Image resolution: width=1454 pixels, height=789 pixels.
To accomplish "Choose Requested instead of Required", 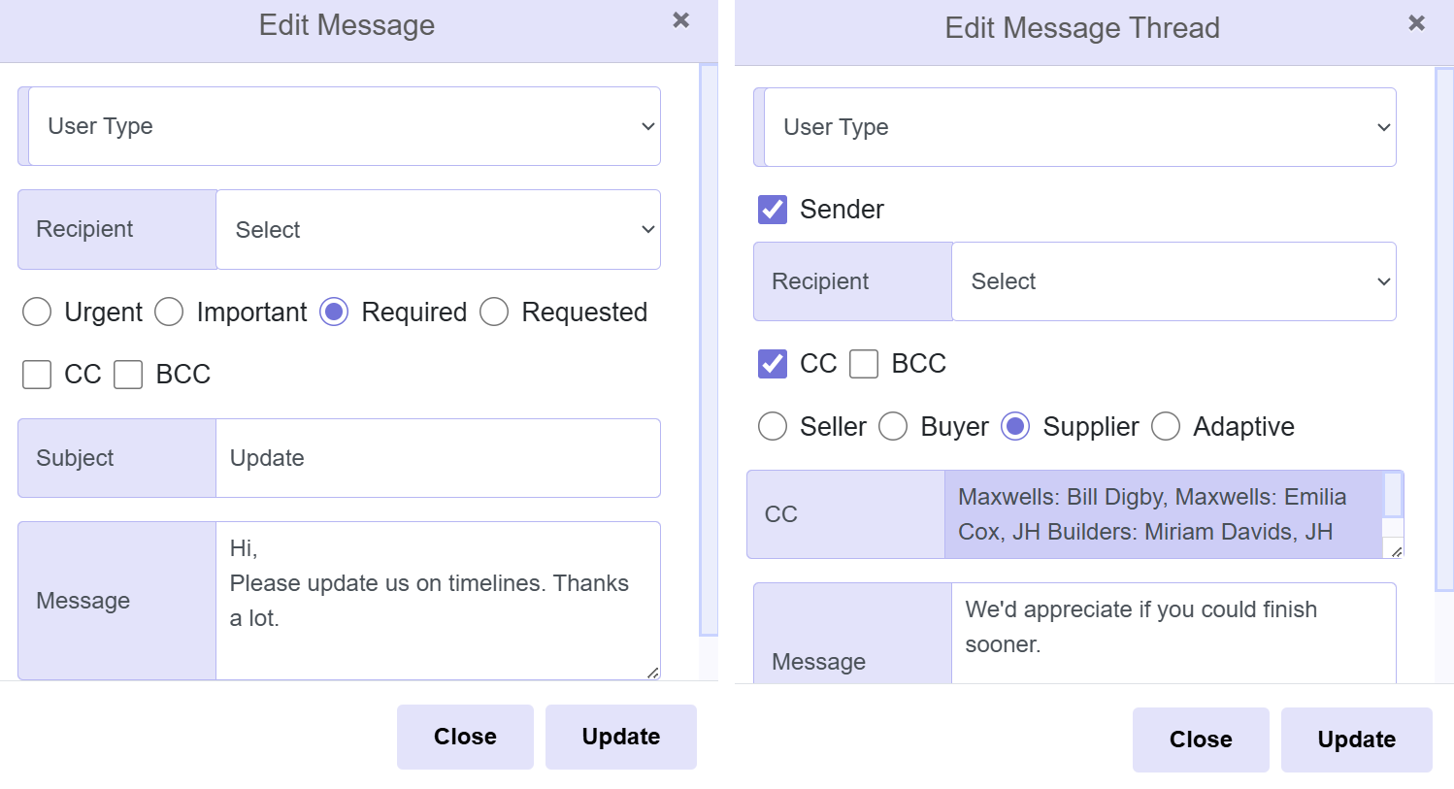I will [x=494, y=312].
